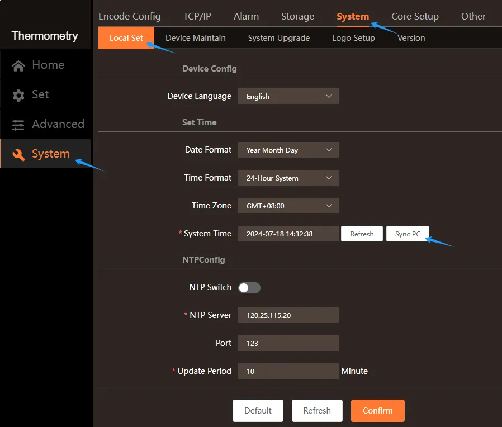The width and height of the screenshot is (502, 427).
Task: Open the TCP/IP tab
Action: coord(197,16)
